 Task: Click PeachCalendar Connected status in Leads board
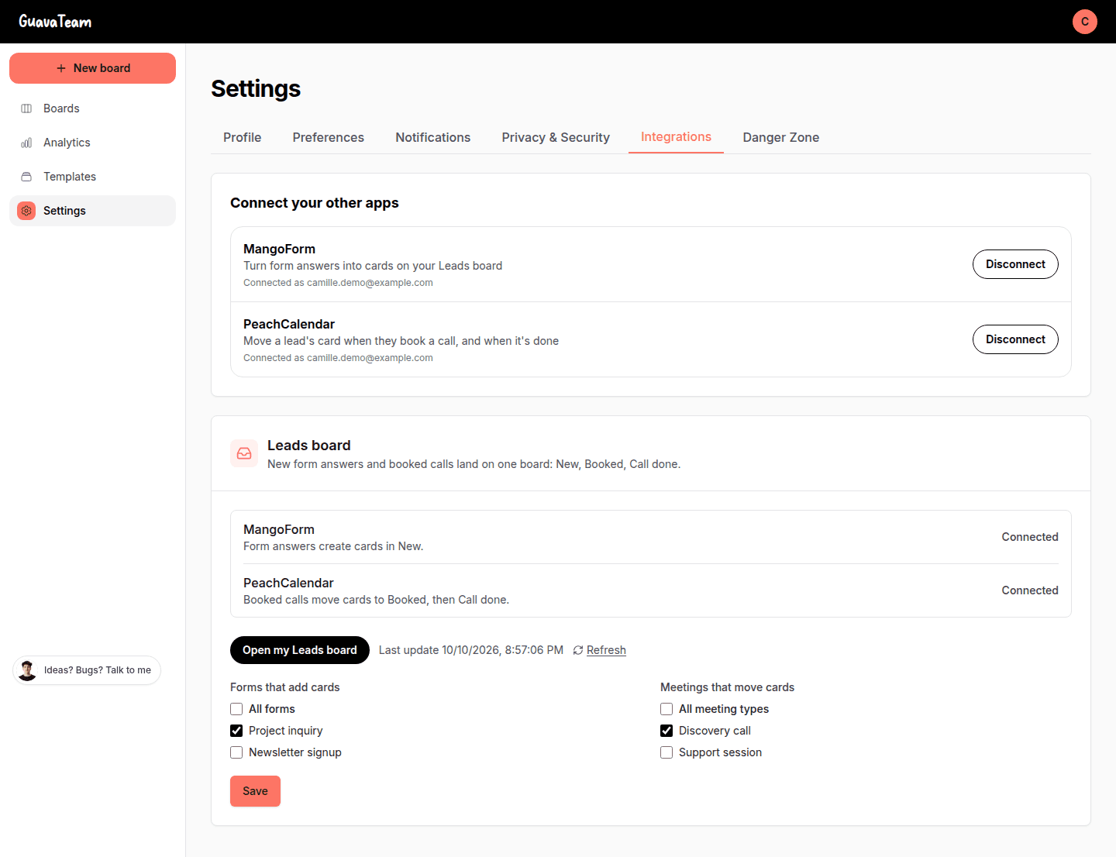1030,590
